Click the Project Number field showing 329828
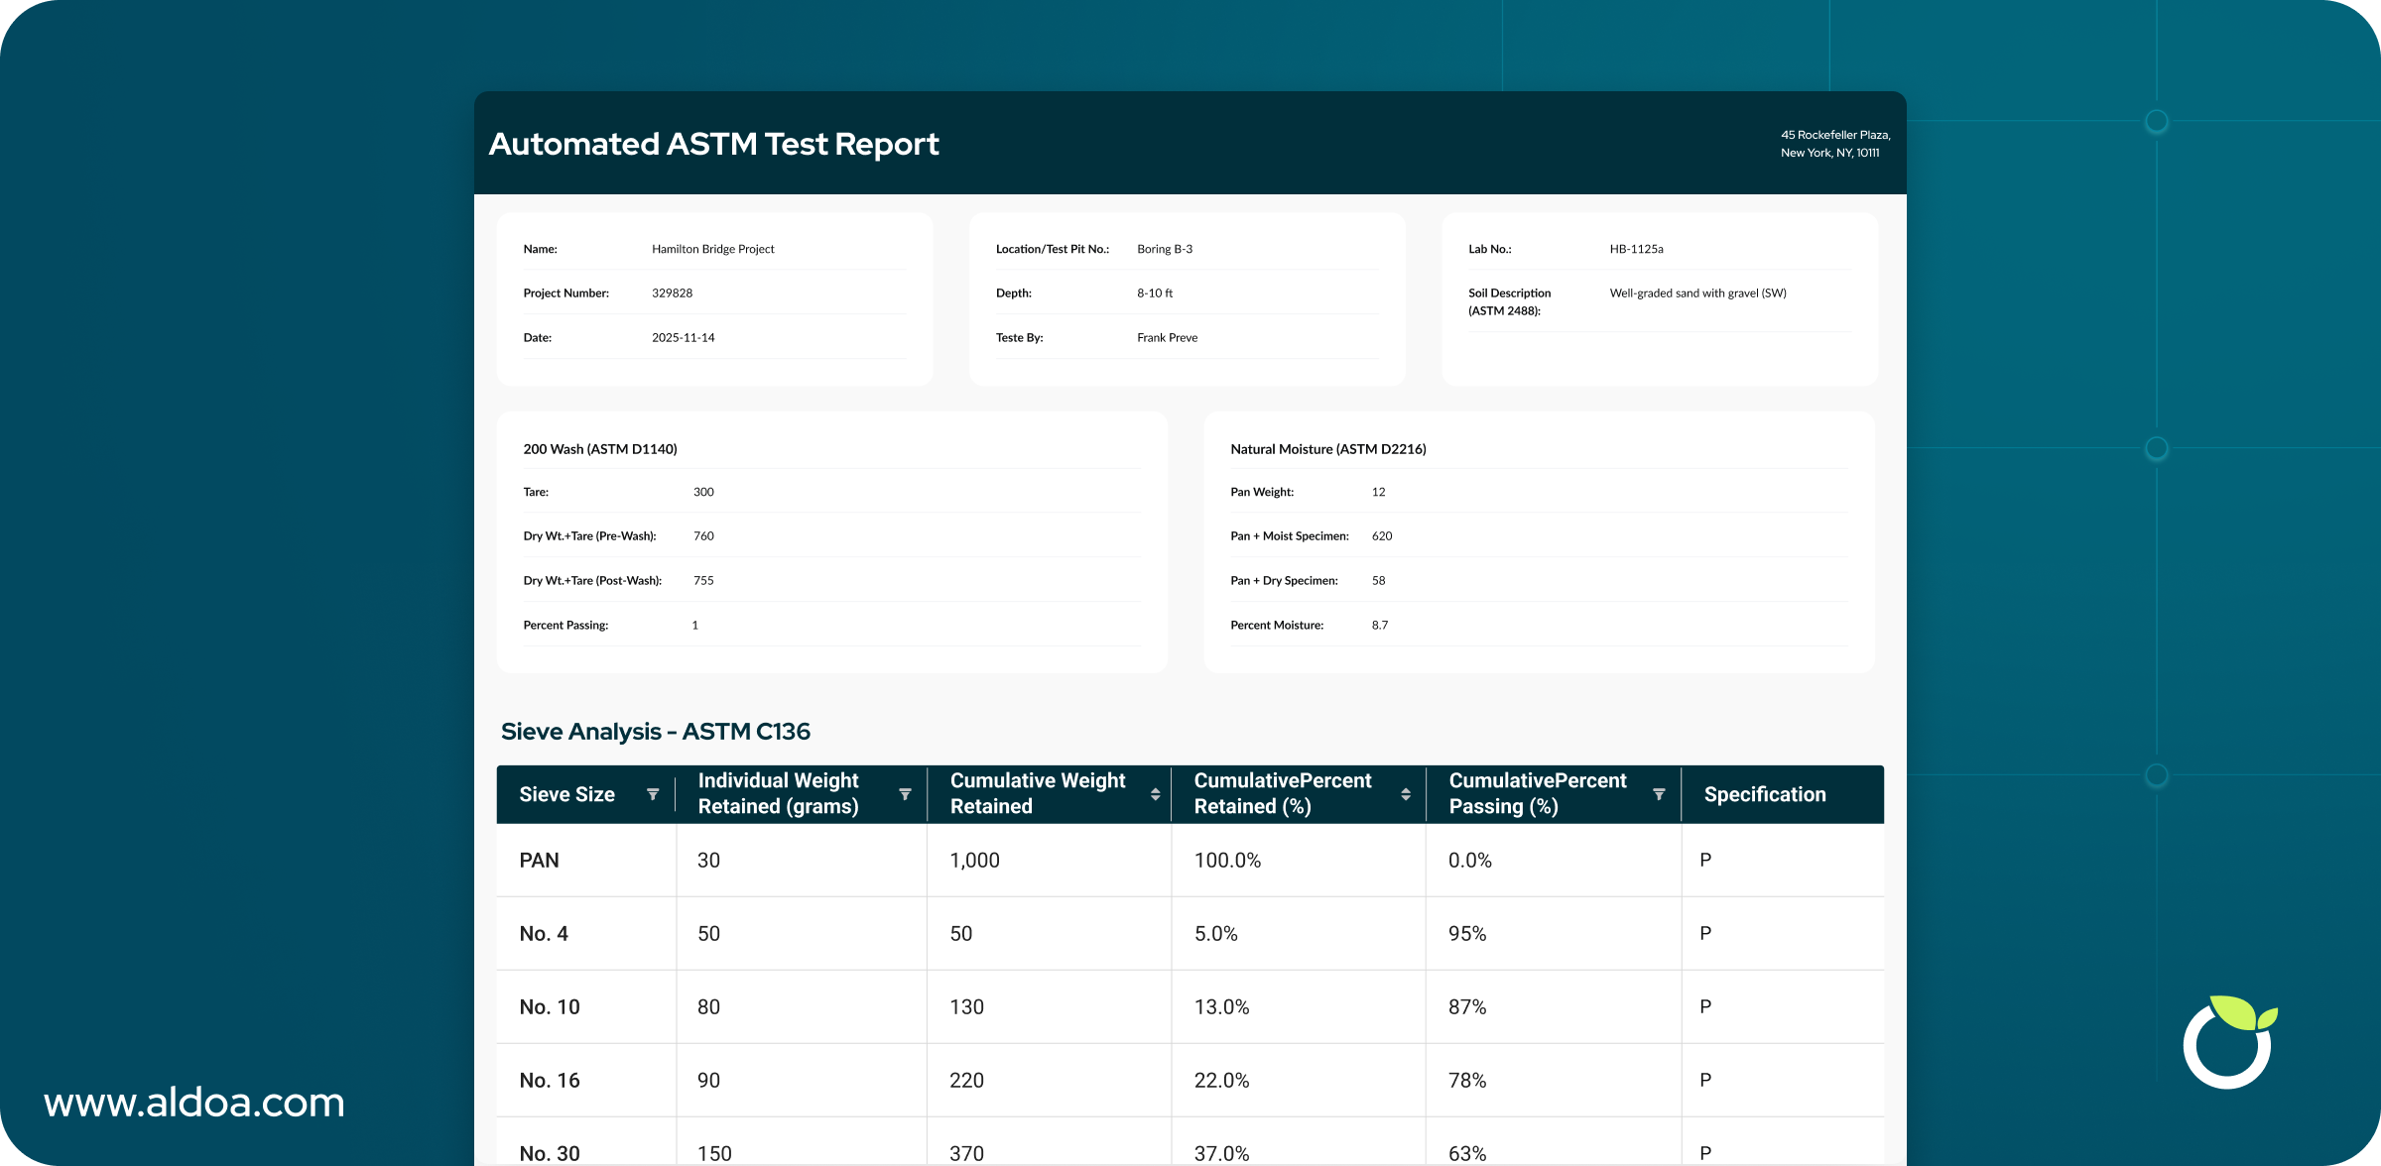The width and height of the screenshot is (2381, 1166). point(673,292)
